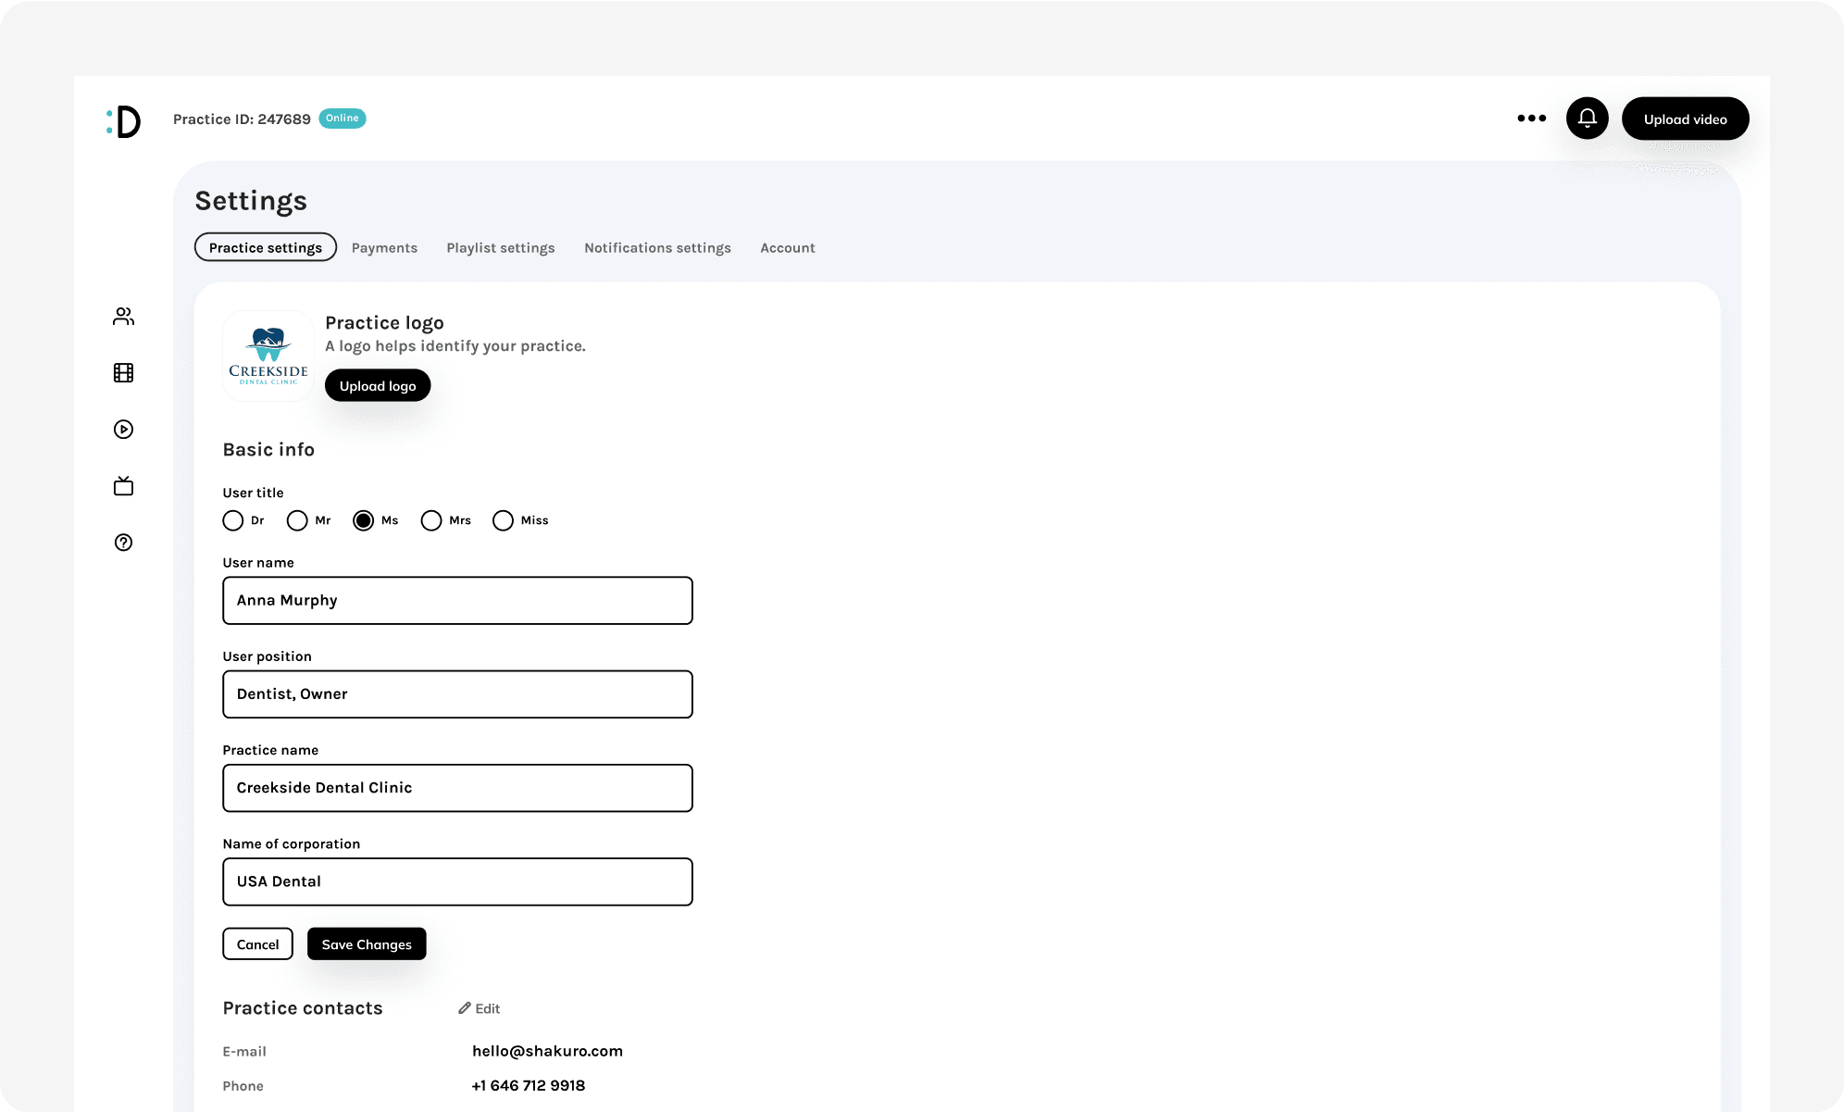Click the D logo icon

coord(123,121)
